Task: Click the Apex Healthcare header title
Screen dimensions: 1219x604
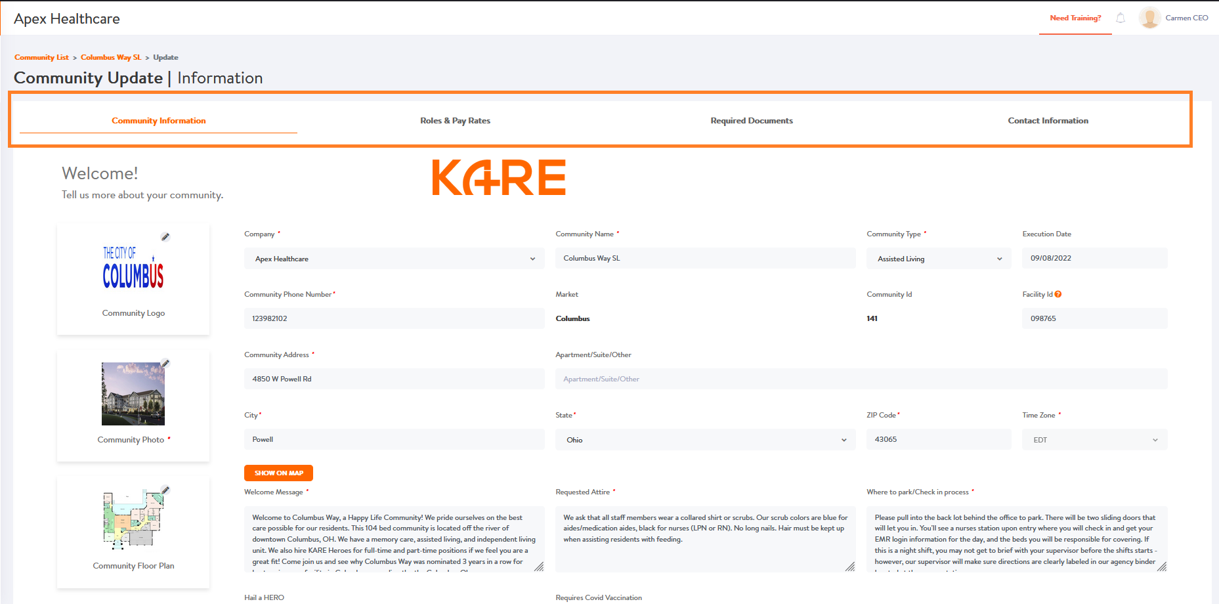Action: [67, 19]
